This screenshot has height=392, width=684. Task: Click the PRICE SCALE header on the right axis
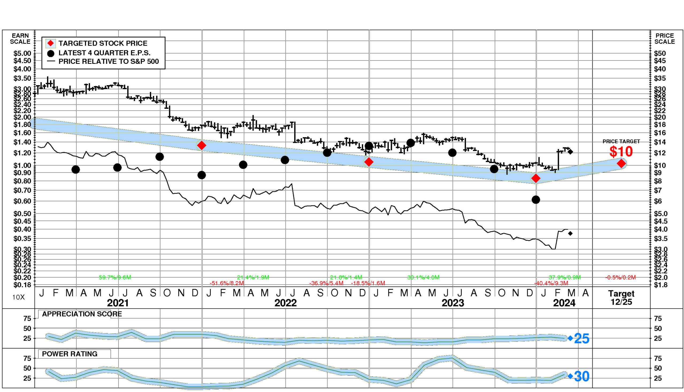[664, 39]
